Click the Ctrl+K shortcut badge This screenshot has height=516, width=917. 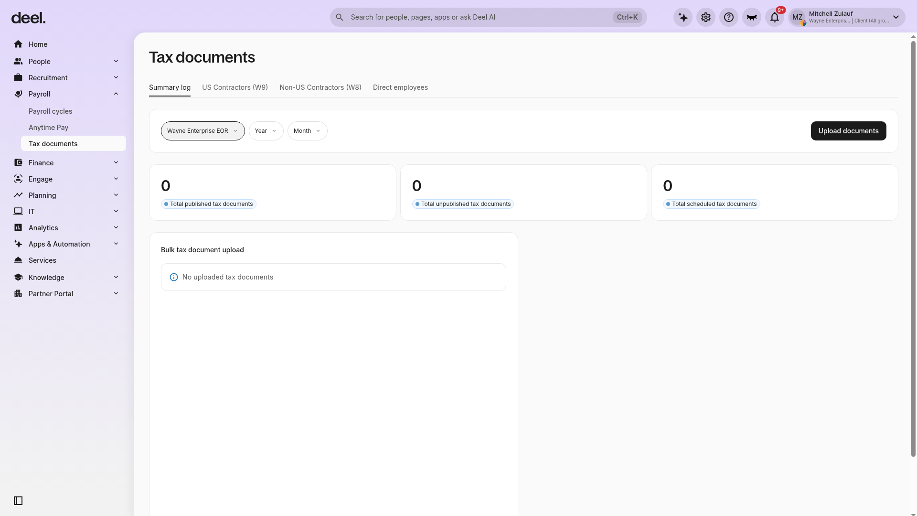(x=627, y=17)
